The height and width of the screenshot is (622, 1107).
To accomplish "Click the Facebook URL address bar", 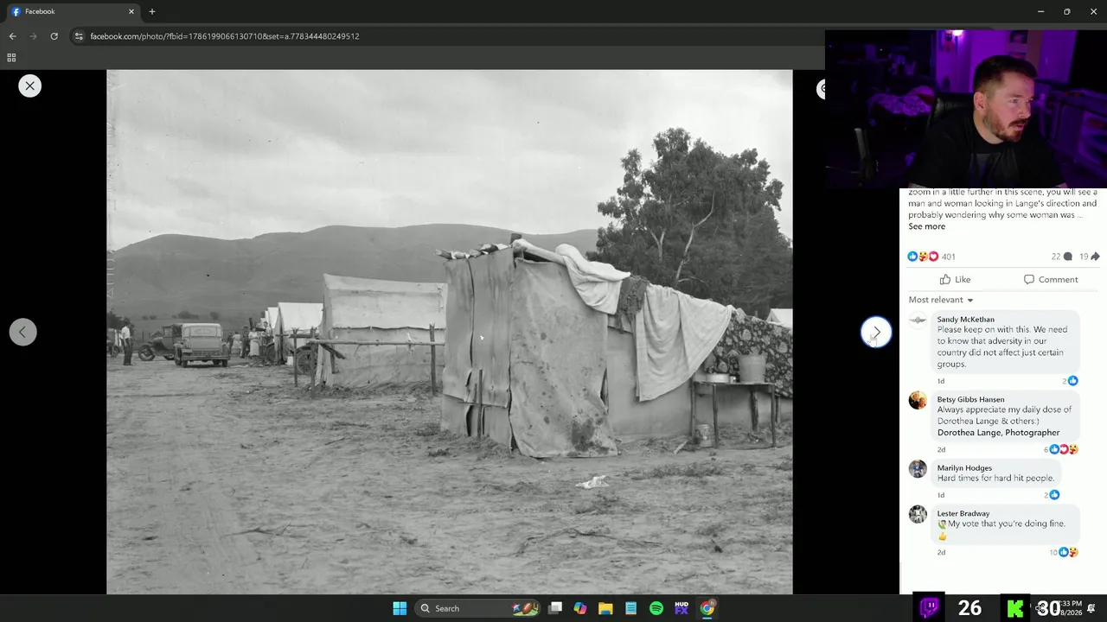I will 225,36.
